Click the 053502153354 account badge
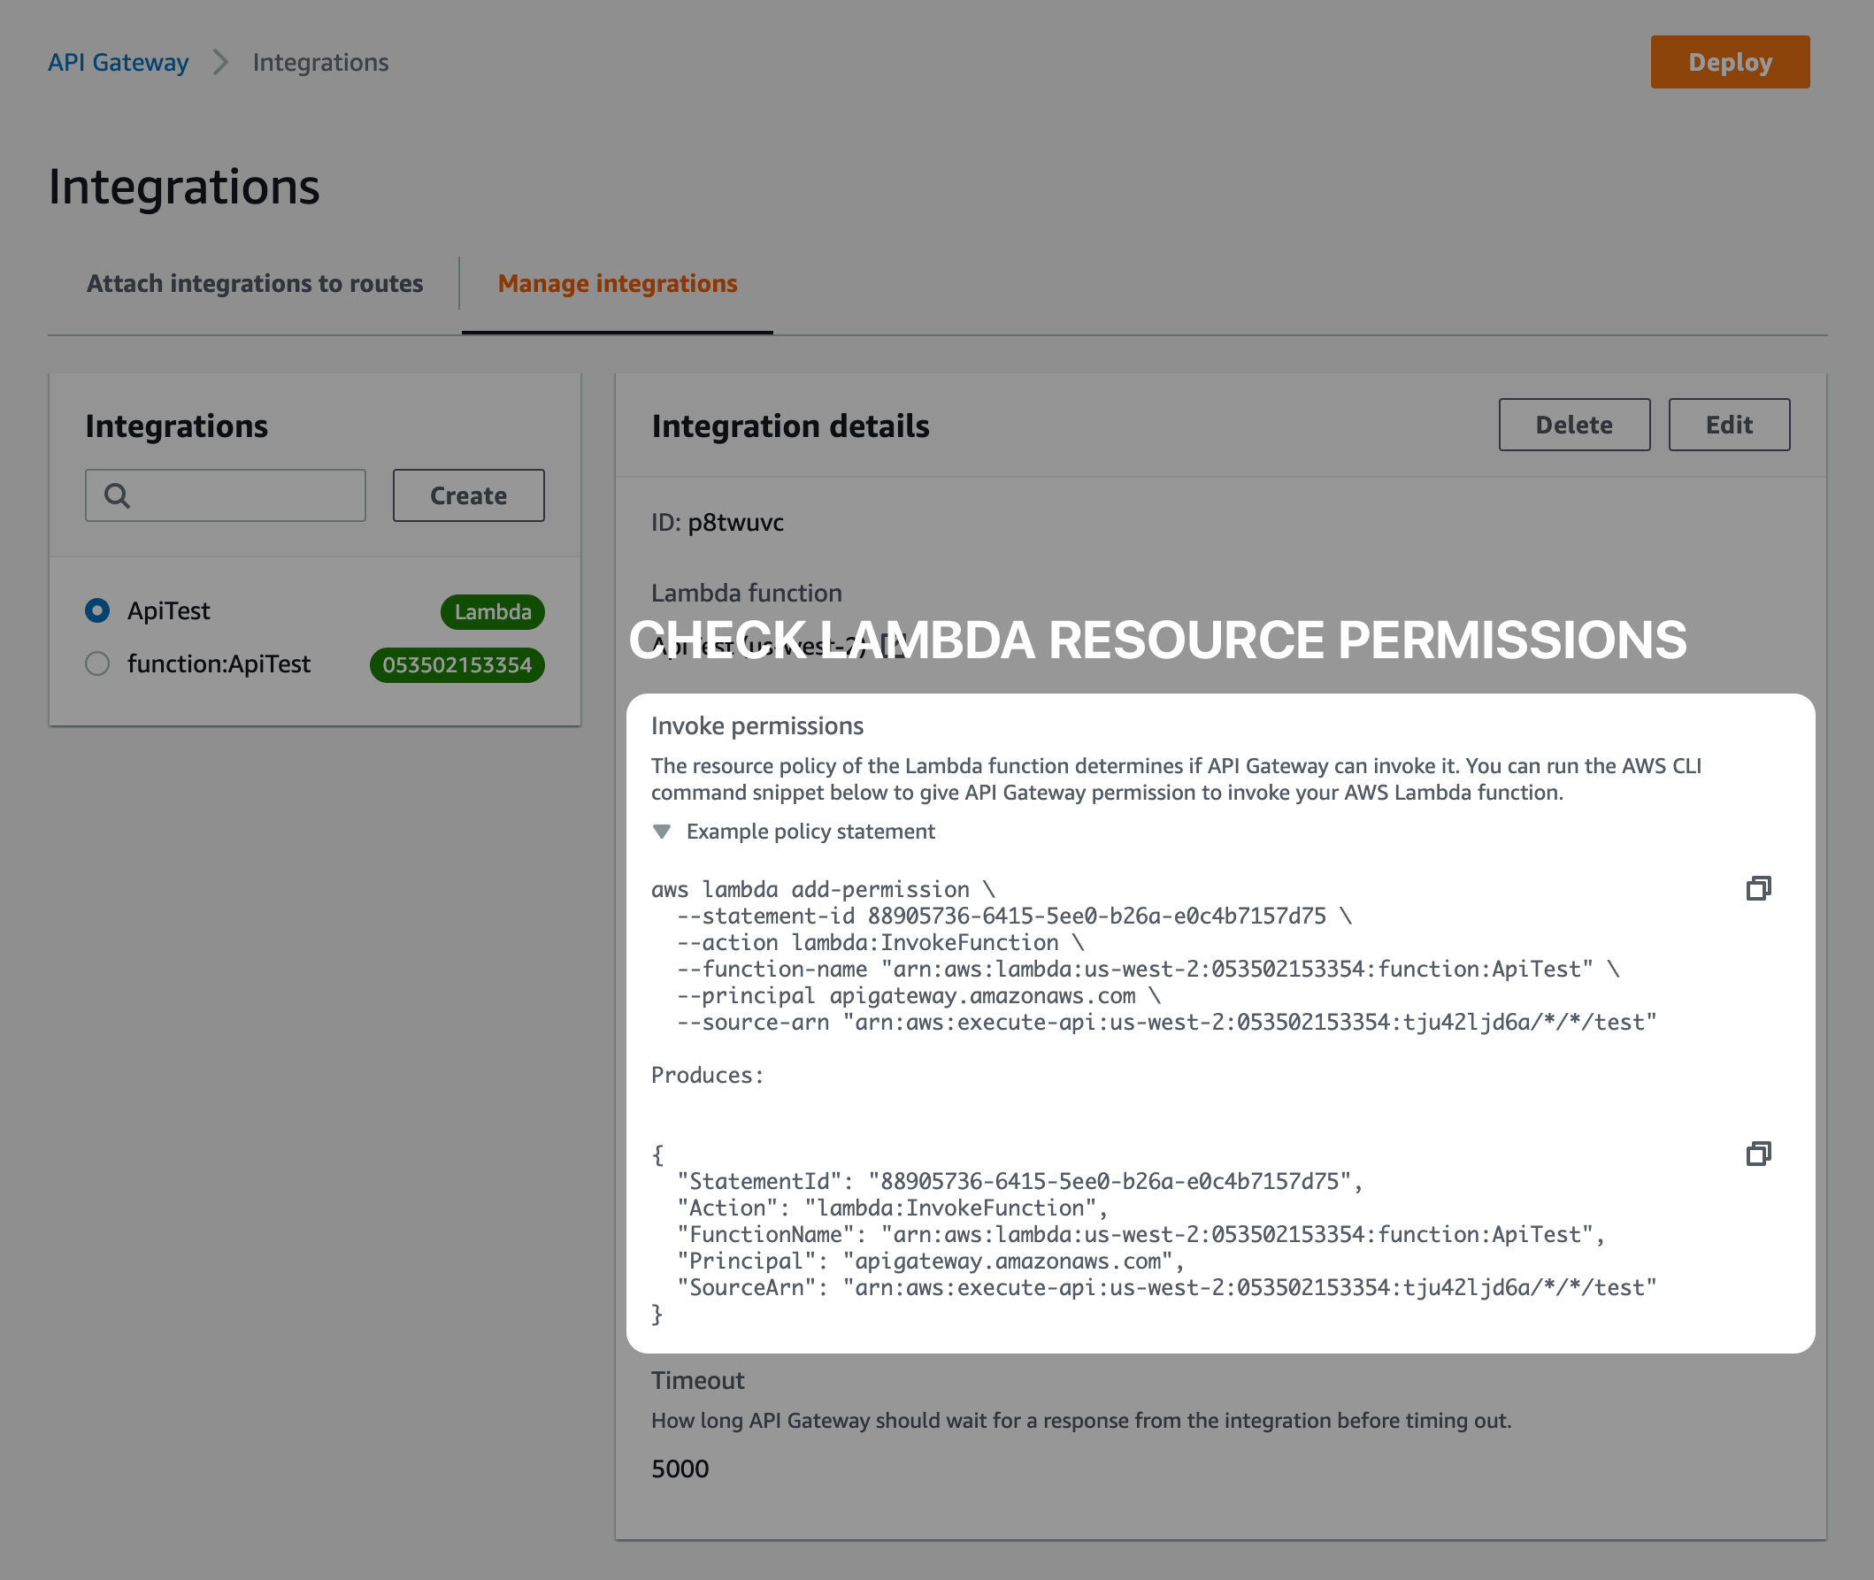 click(457, 664)
